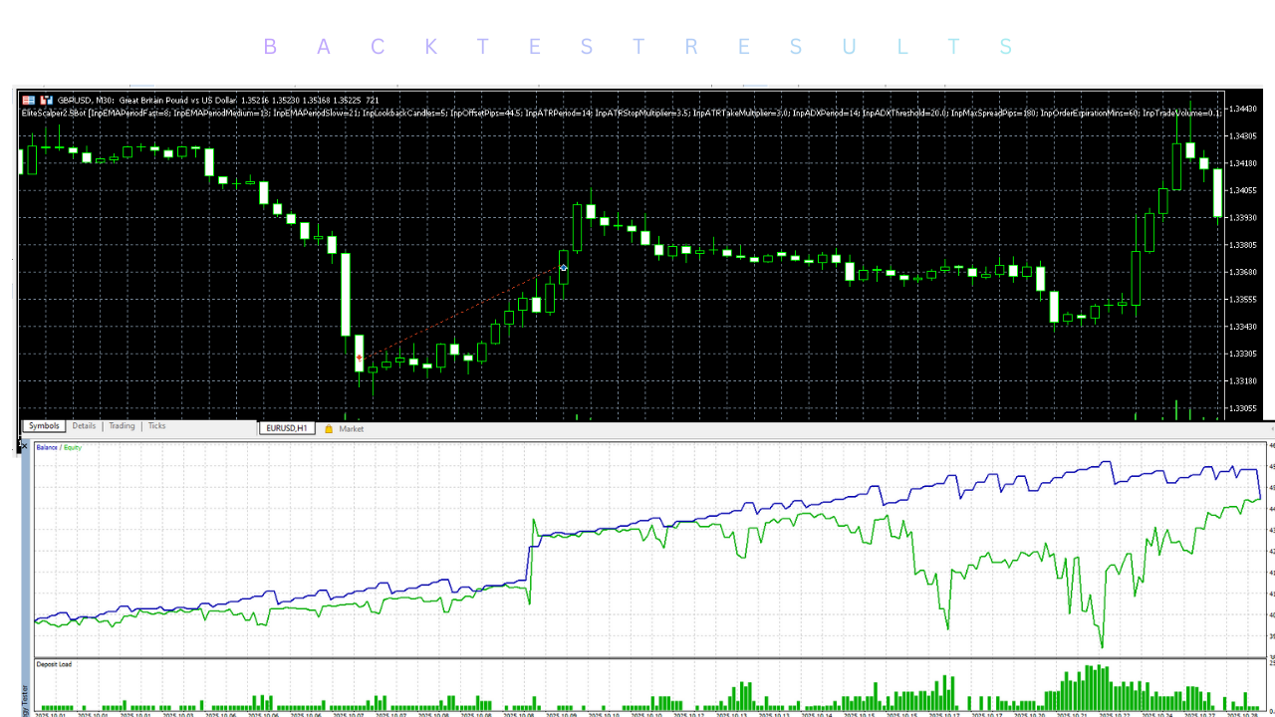Toggle the Market padlock icon

point(328,428)
